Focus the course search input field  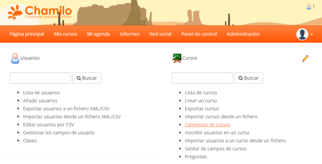202,78
